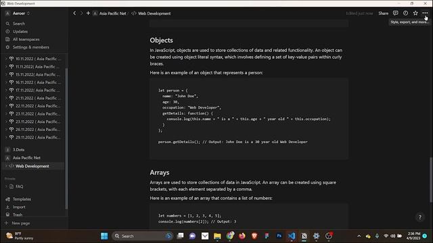Open Asia Pacific Net breadcrumb
The height and width of the screenshot is (243, 433).
(110, 13)
